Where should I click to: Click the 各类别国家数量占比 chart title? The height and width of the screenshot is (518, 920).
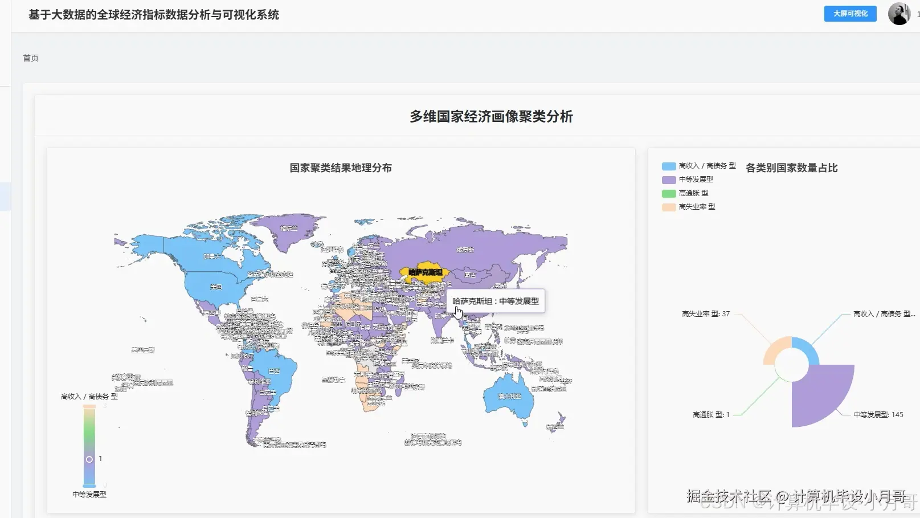coord(792,168)
